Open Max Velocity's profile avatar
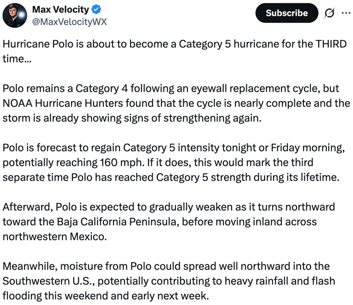Screen dimensions: 353x305 pyautogui.click(x=15, y=15)
